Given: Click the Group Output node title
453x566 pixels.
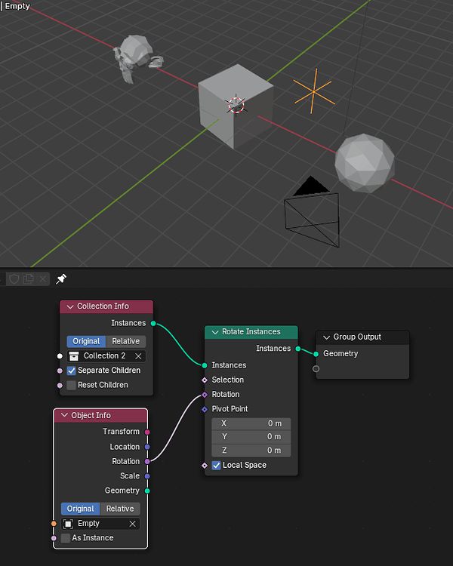Looking at the screenshot, I should [357, 337].
